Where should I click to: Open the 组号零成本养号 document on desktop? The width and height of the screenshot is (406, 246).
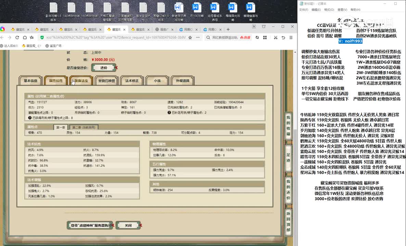click(x=215, y=12)
